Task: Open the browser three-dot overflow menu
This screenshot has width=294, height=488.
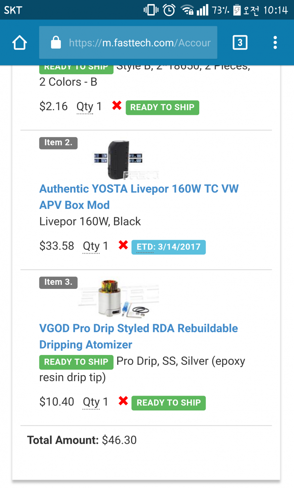Action: coord(275,43)
